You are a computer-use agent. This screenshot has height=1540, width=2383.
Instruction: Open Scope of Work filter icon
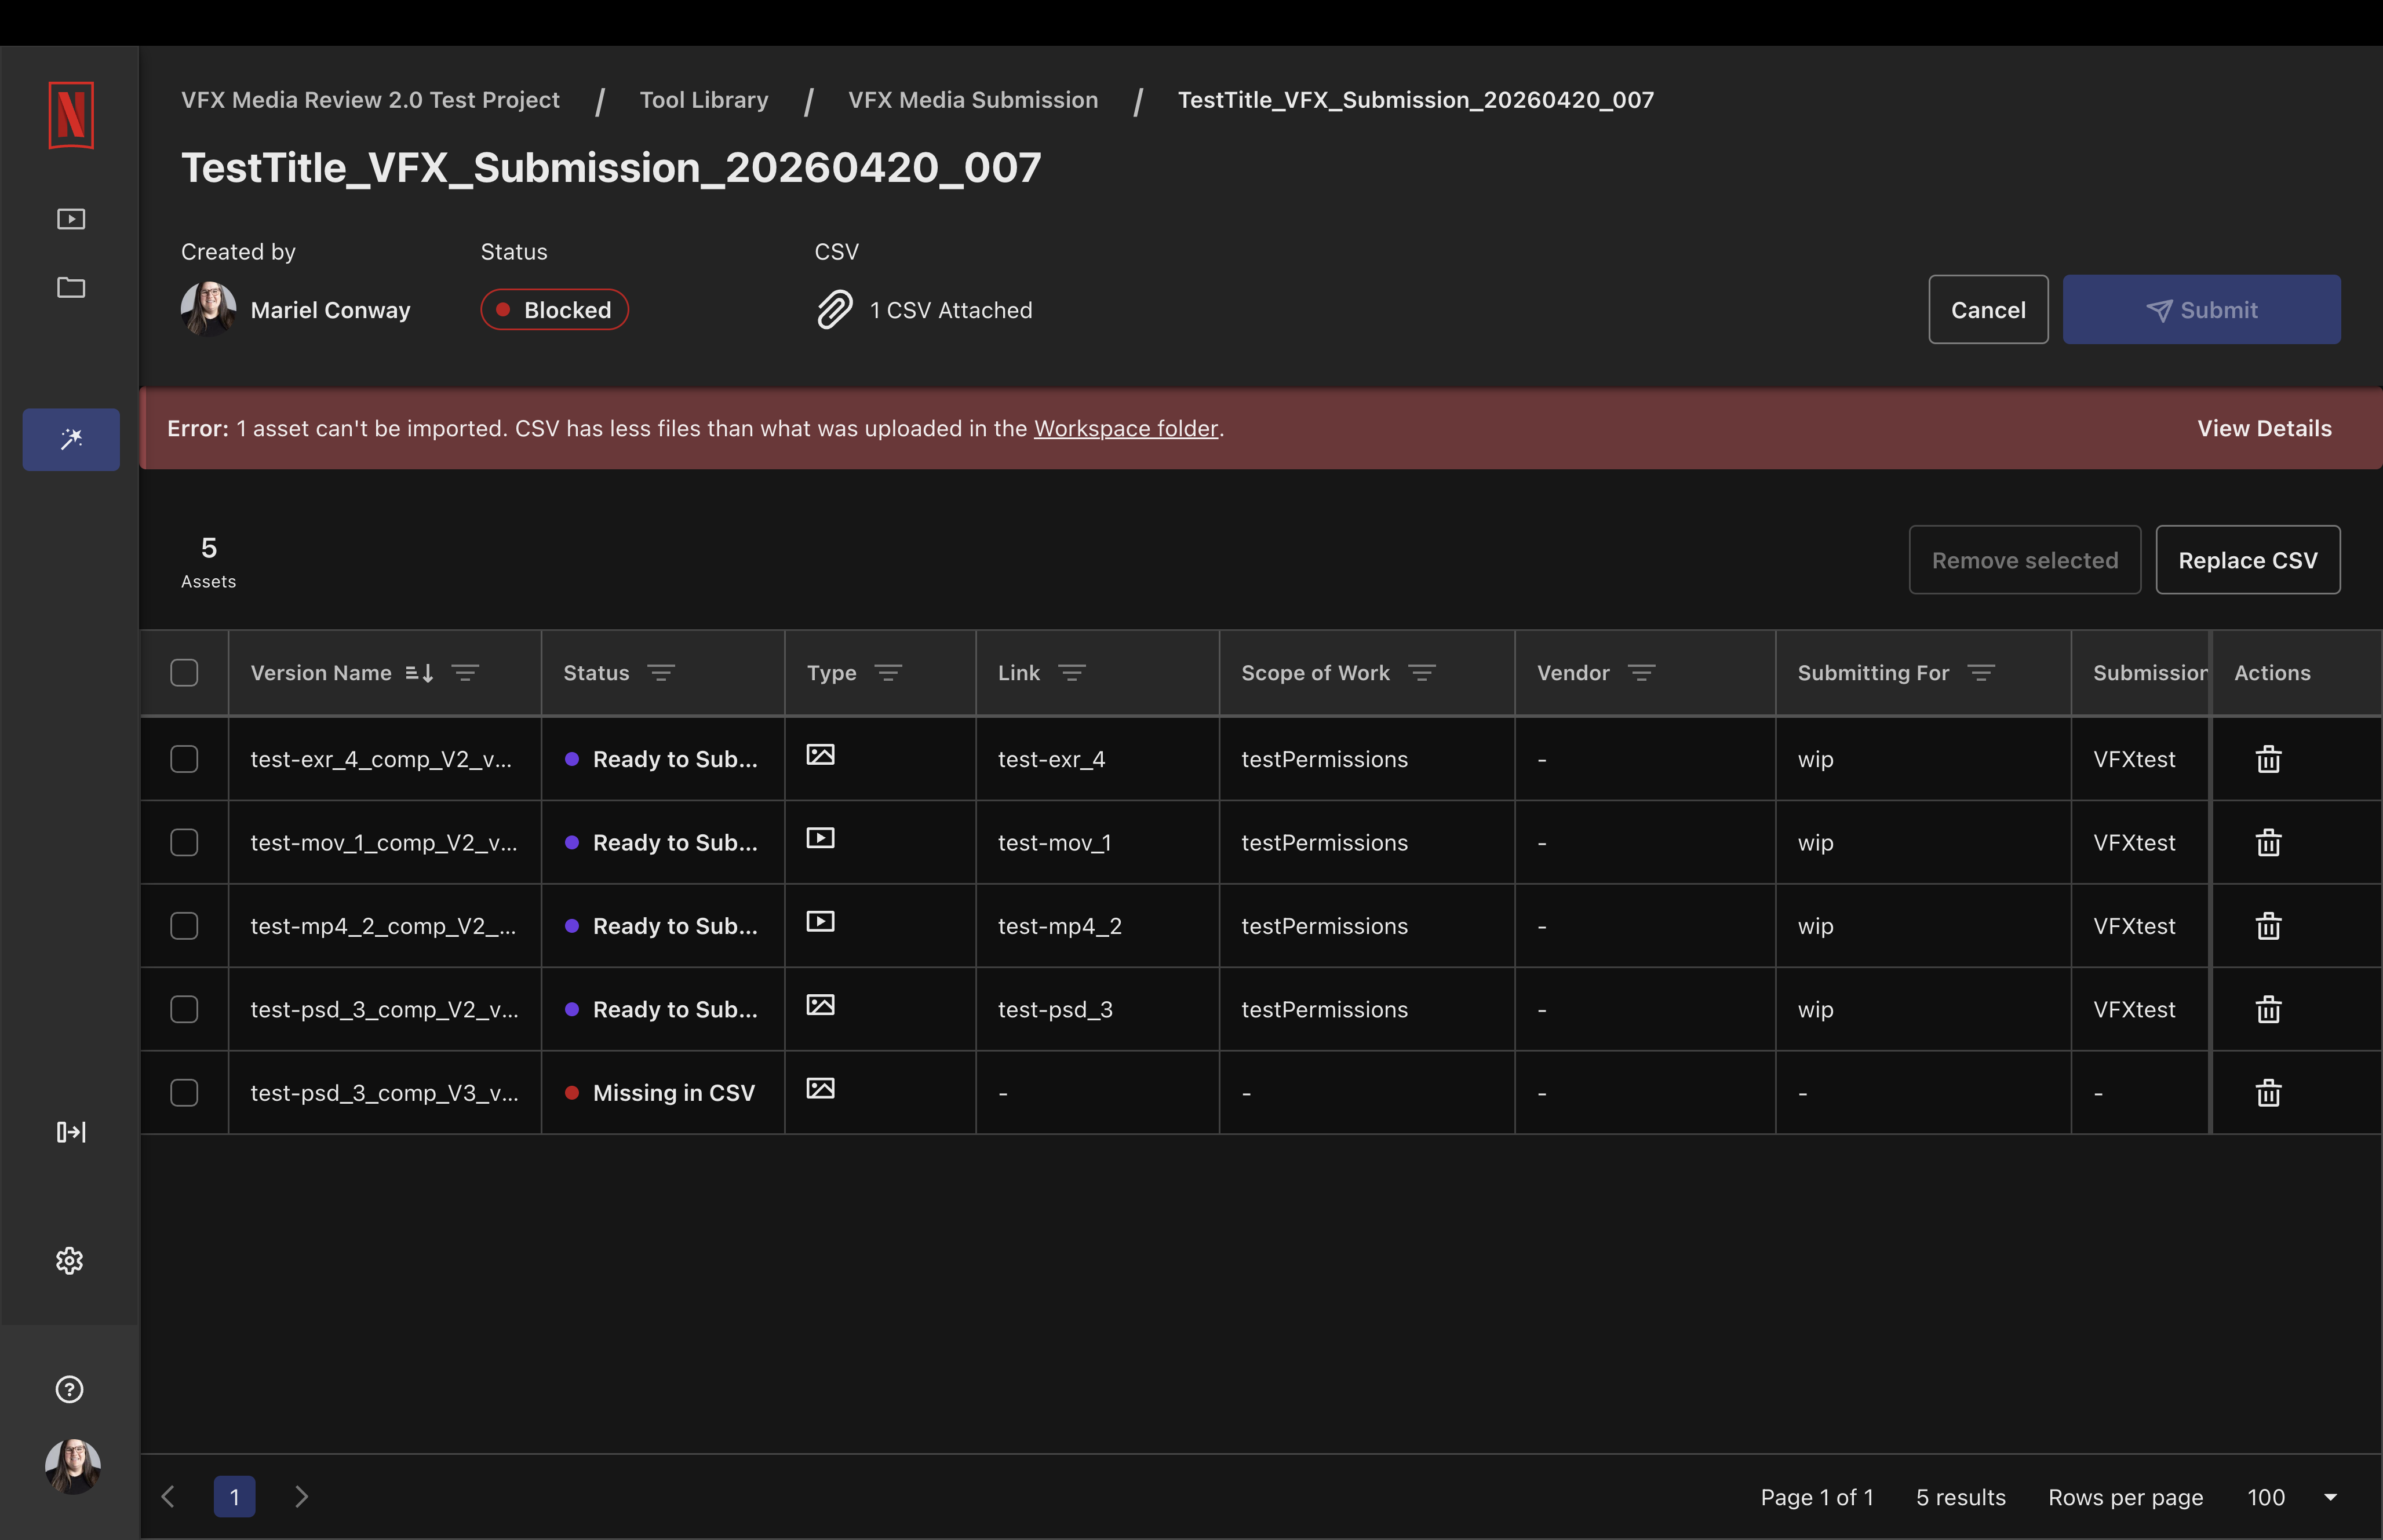1422,673
